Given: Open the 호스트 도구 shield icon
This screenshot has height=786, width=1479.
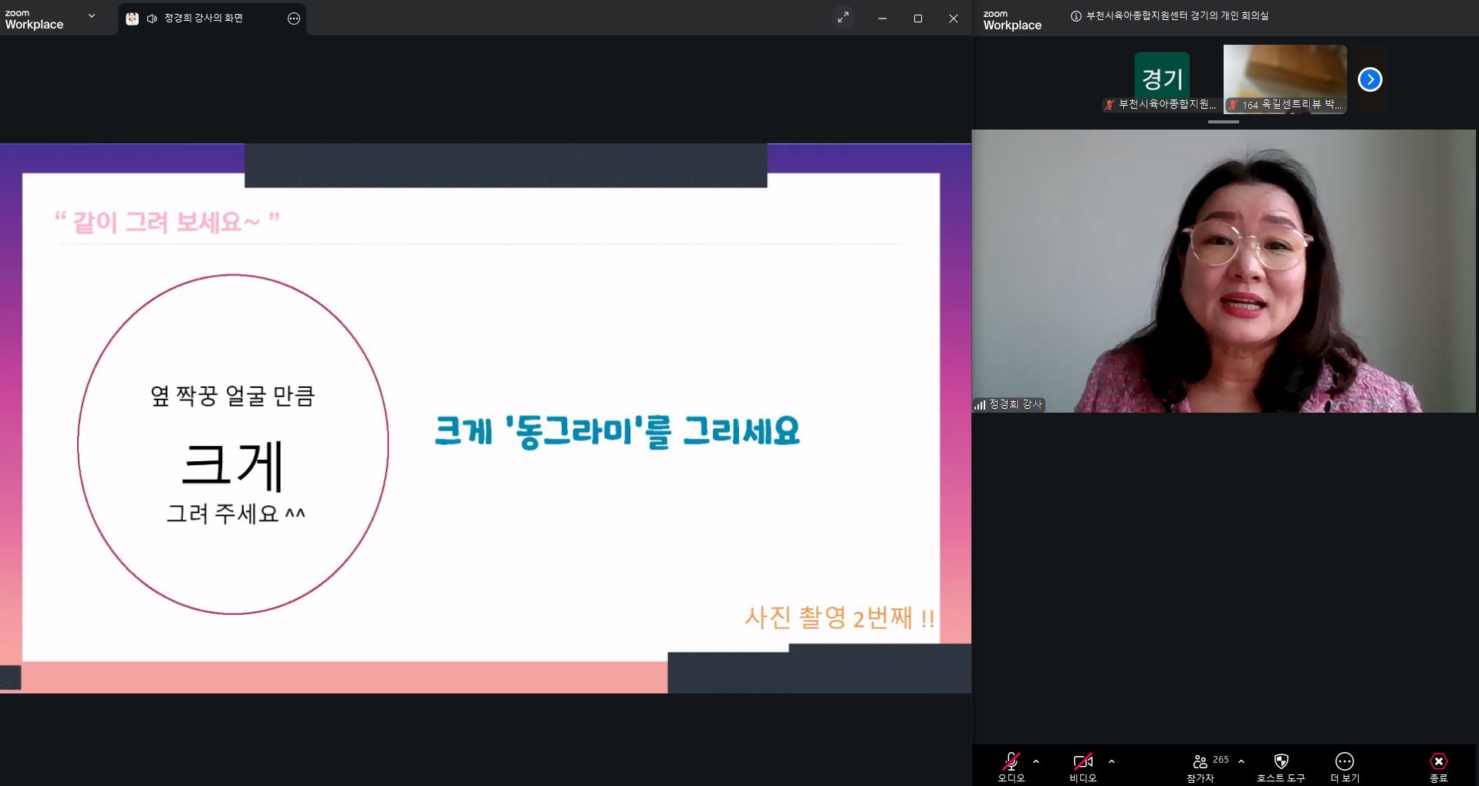Looking at the screenshot, I should [1281, 762].
